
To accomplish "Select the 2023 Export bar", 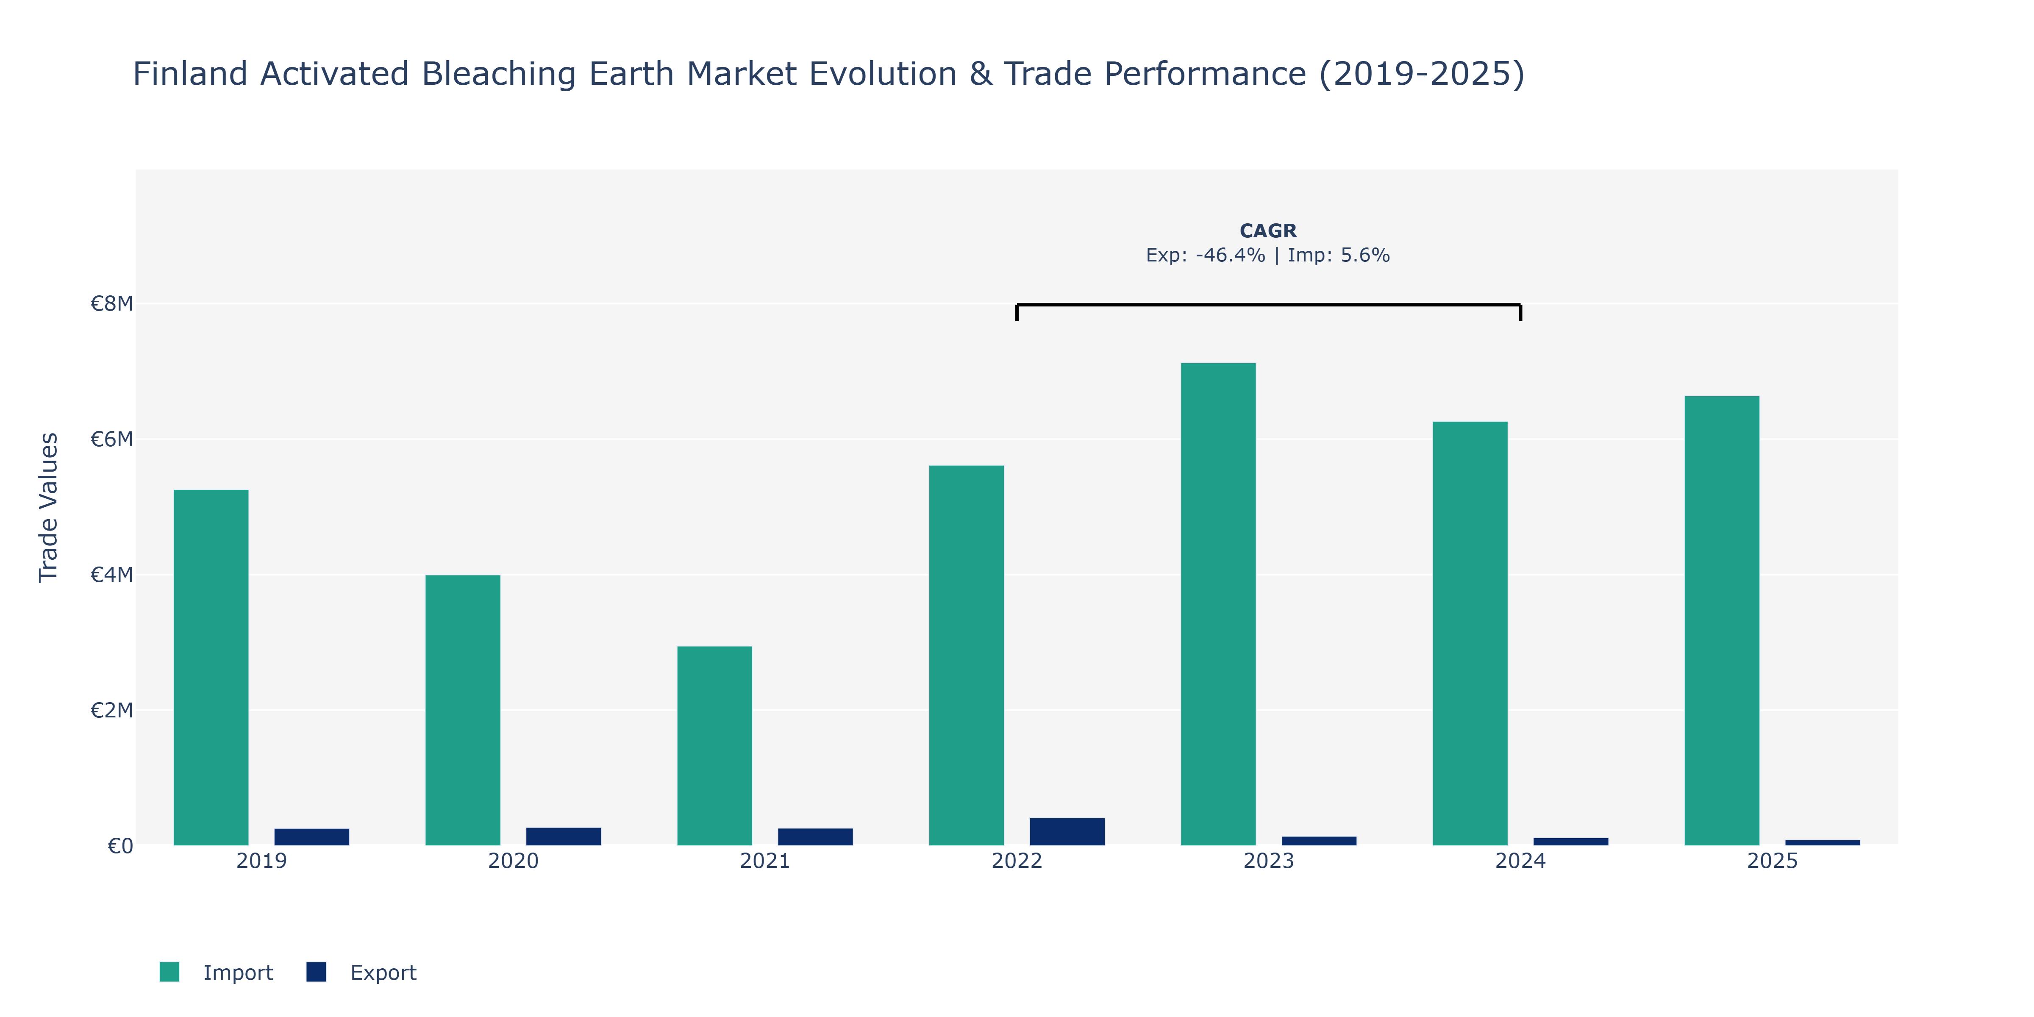I will [x=1320, y=841].
